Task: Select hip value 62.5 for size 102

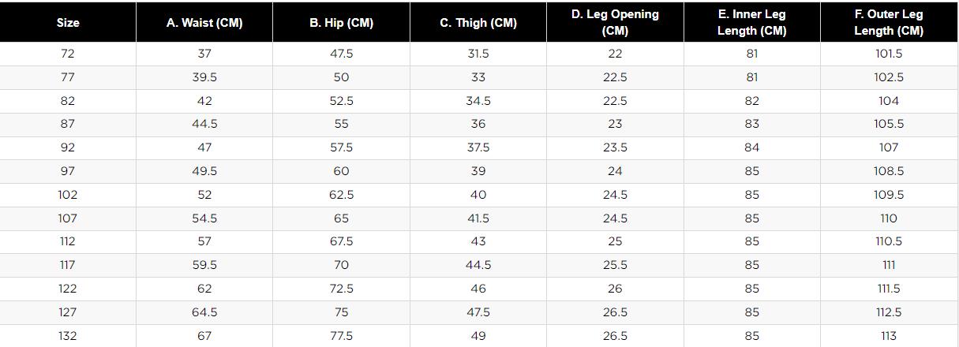Action: (x=341, y=195)
